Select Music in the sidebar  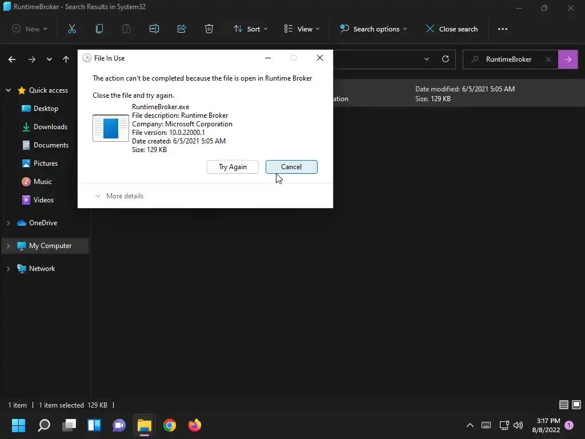(42, 182)
